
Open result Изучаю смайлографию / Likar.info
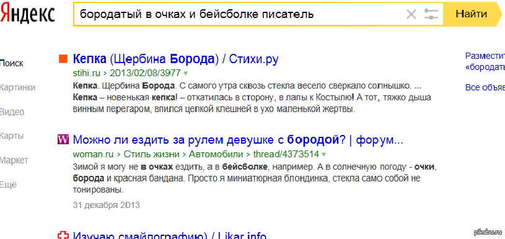click(170, 236)
